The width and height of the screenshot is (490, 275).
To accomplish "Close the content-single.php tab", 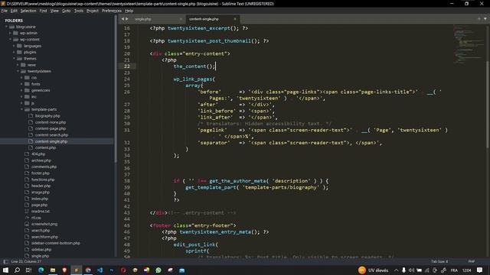I will 235,19.
